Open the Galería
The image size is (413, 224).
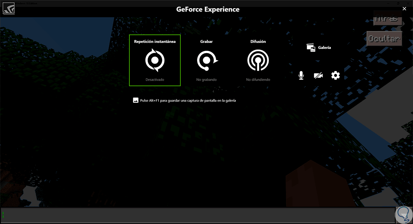pos(319,48)
